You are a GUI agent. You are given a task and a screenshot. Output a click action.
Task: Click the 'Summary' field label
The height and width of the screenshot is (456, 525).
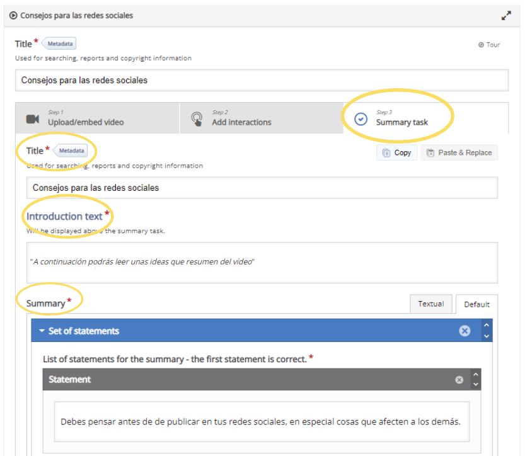(x=45, y=304)
